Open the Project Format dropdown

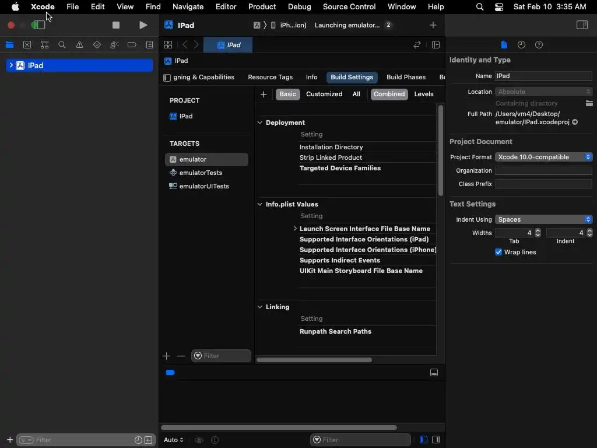tap(543, 157)
